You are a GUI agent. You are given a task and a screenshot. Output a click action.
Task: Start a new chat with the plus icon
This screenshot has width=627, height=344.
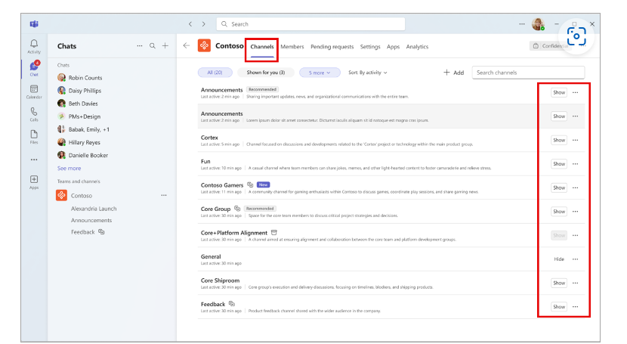[x=165, y=46]
